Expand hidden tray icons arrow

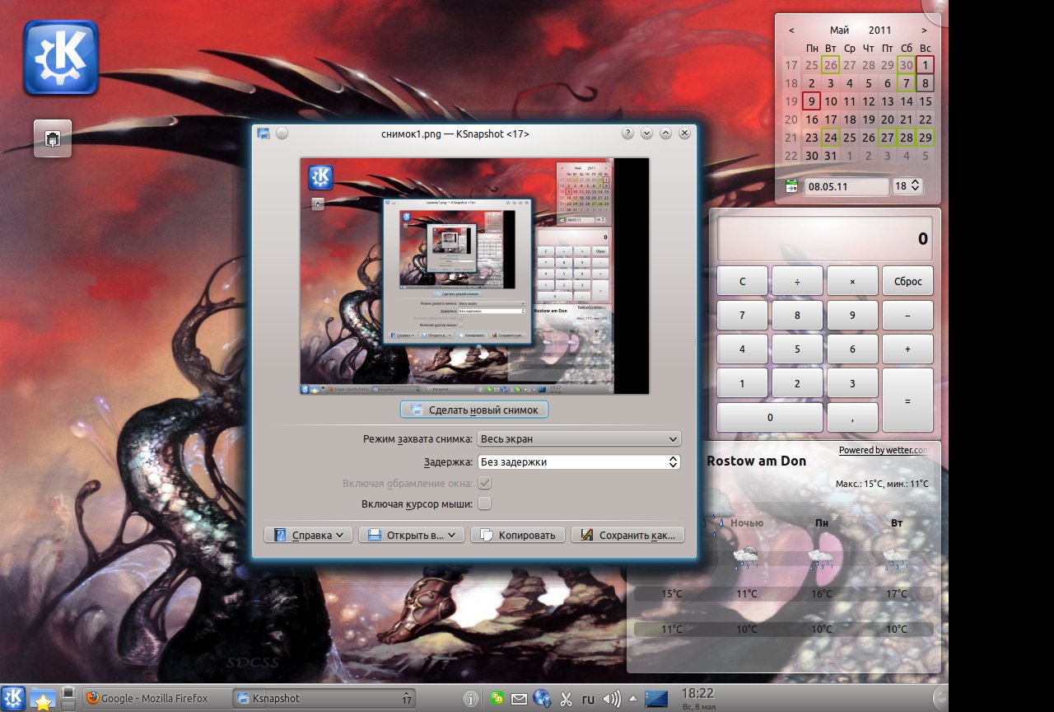[x=632, y=699]
